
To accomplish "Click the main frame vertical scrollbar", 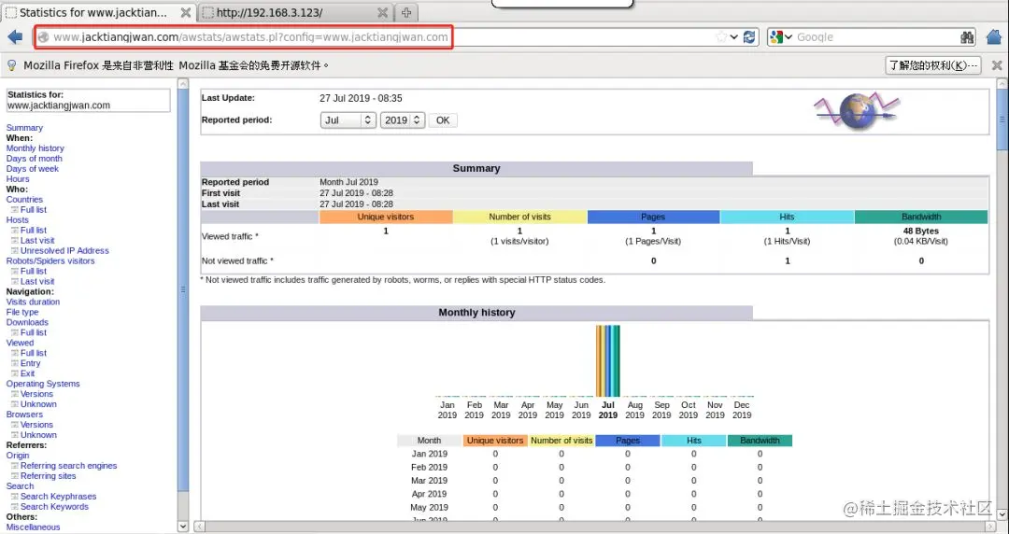I will coord(1002,119).
